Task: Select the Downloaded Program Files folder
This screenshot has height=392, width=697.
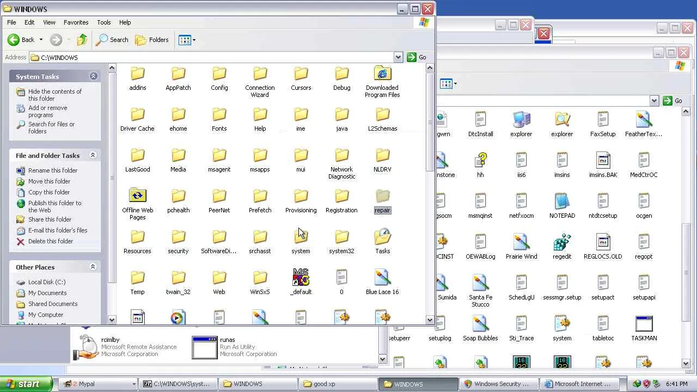Action: pyautogui.click(x=382, y=74)
